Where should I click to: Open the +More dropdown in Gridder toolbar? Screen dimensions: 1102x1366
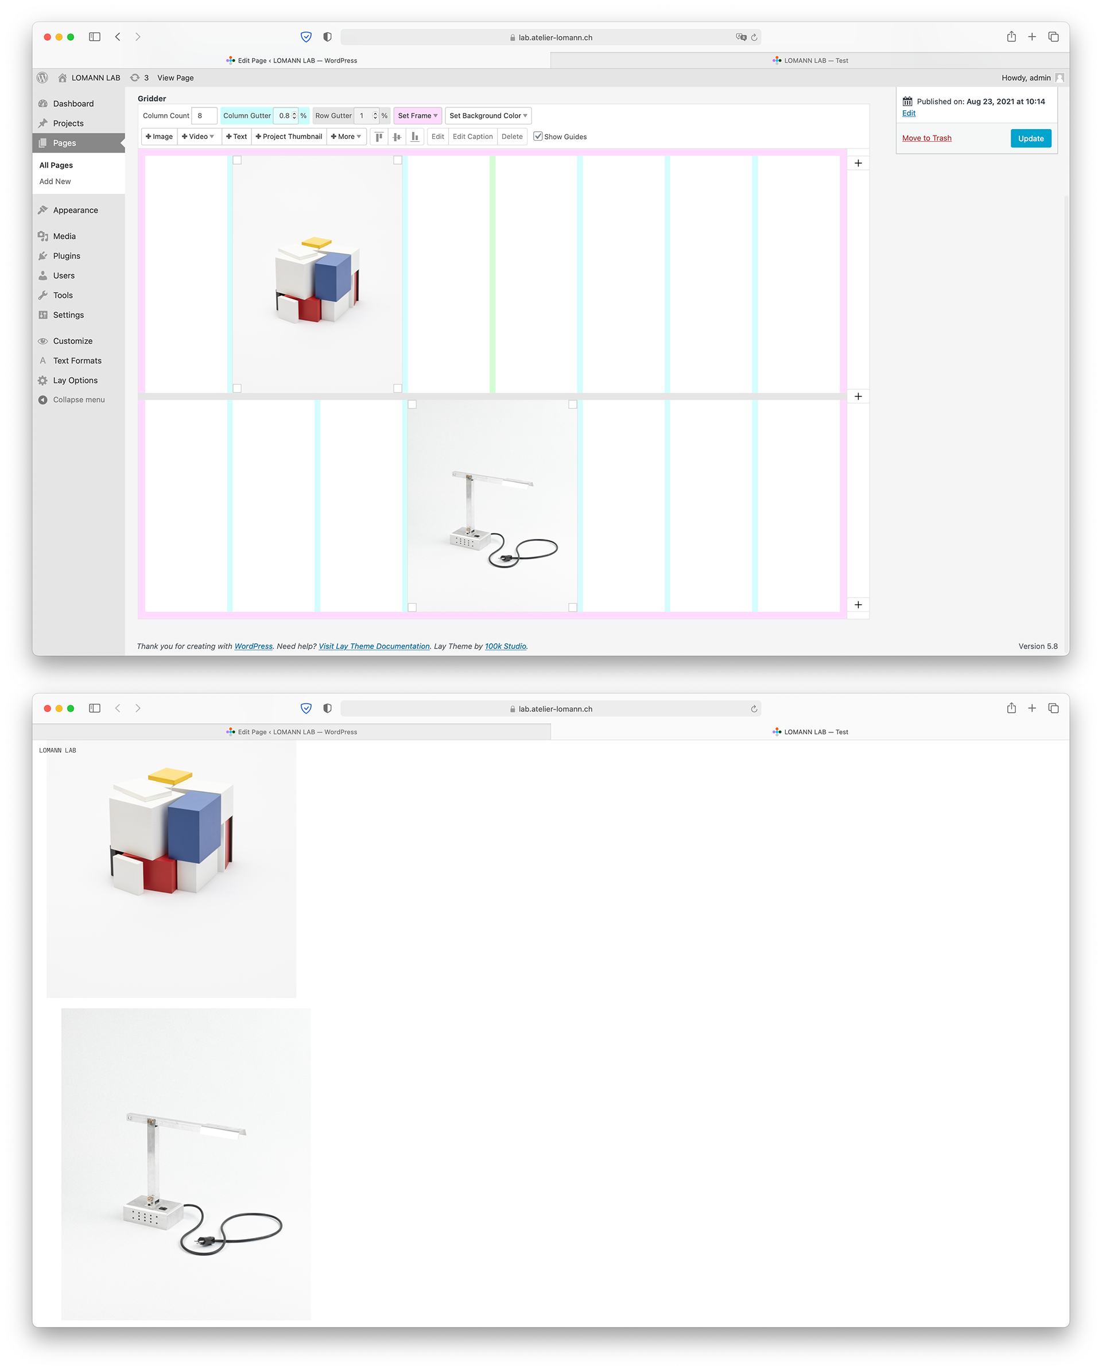346,137
